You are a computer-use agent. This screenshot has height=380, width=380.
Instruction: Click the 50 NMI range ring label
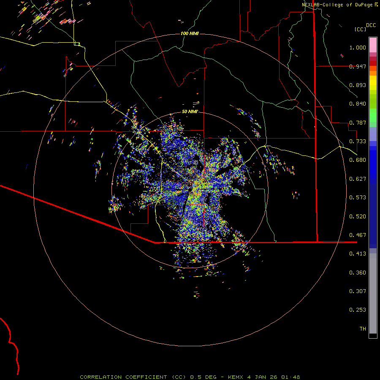pos(190,111)
